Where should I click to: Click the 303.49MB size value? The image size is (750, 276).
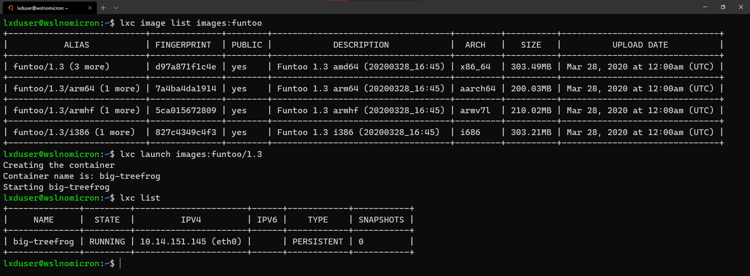[531, 67]
